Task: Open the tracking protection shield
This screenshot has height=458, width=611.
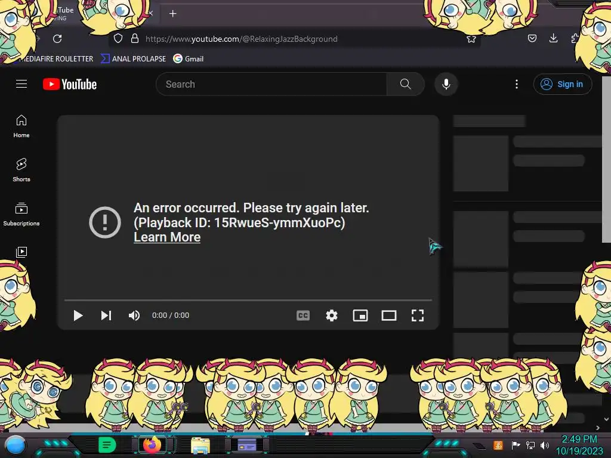Action: point(118,38)
